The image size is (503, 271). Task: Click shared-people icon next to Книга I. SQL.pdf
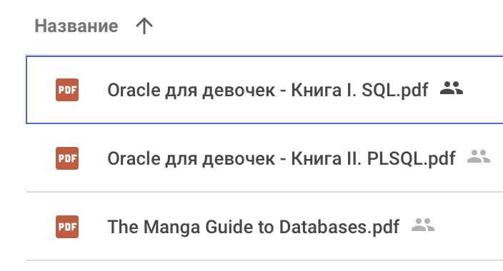tap(452, 88)
